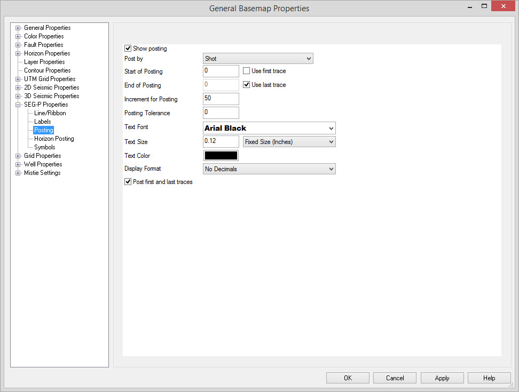Click the OK button

pyautogui.click(x=348, y=378)
